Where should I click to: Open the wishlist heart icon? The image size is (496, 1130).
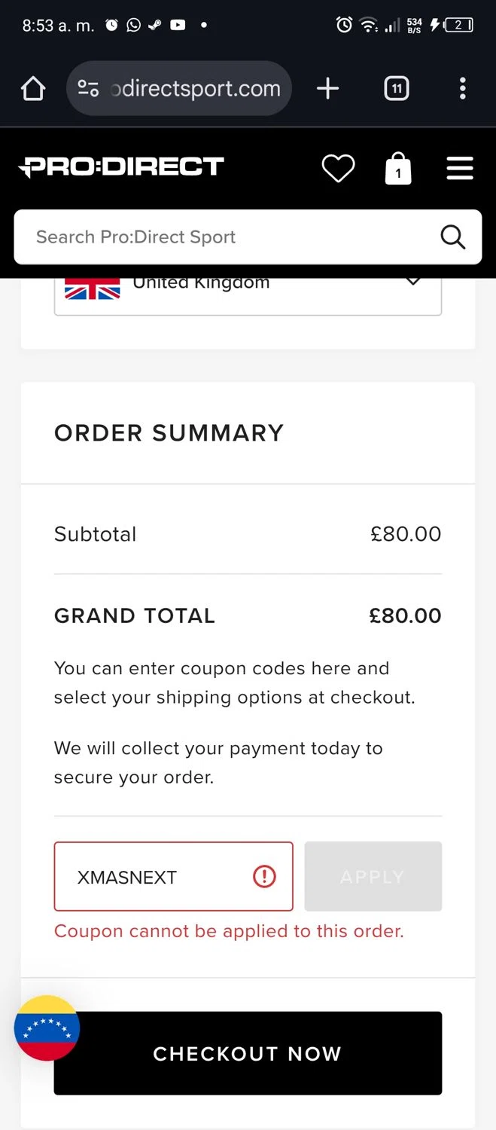(338, 168)
